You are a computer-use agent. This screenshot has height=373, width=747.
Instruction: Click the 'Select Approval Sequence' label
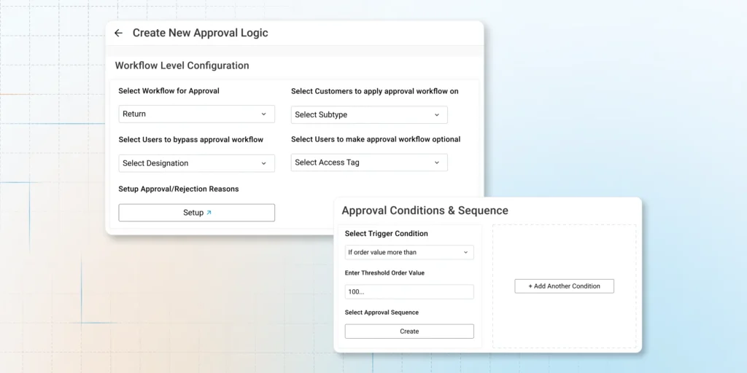coord(382,313)
